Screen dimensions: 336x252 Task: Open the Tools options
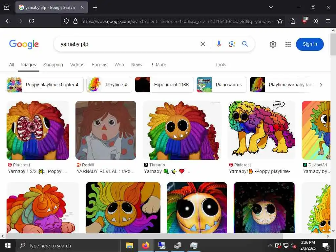[220, 65]
